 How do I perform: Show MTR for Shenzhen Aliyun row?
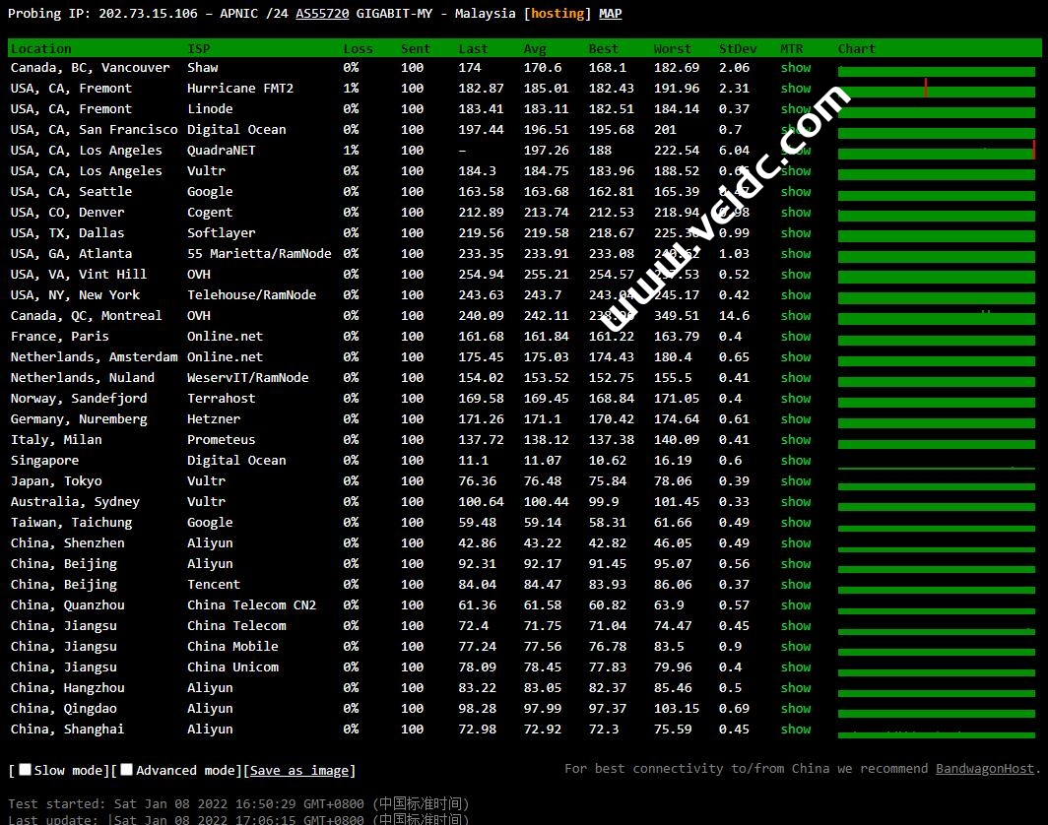[796, 543]
